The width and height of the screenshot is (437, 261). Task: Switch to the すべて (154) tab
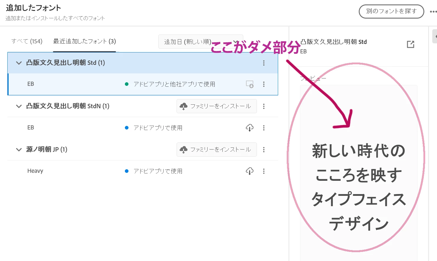tap(27, 41)
